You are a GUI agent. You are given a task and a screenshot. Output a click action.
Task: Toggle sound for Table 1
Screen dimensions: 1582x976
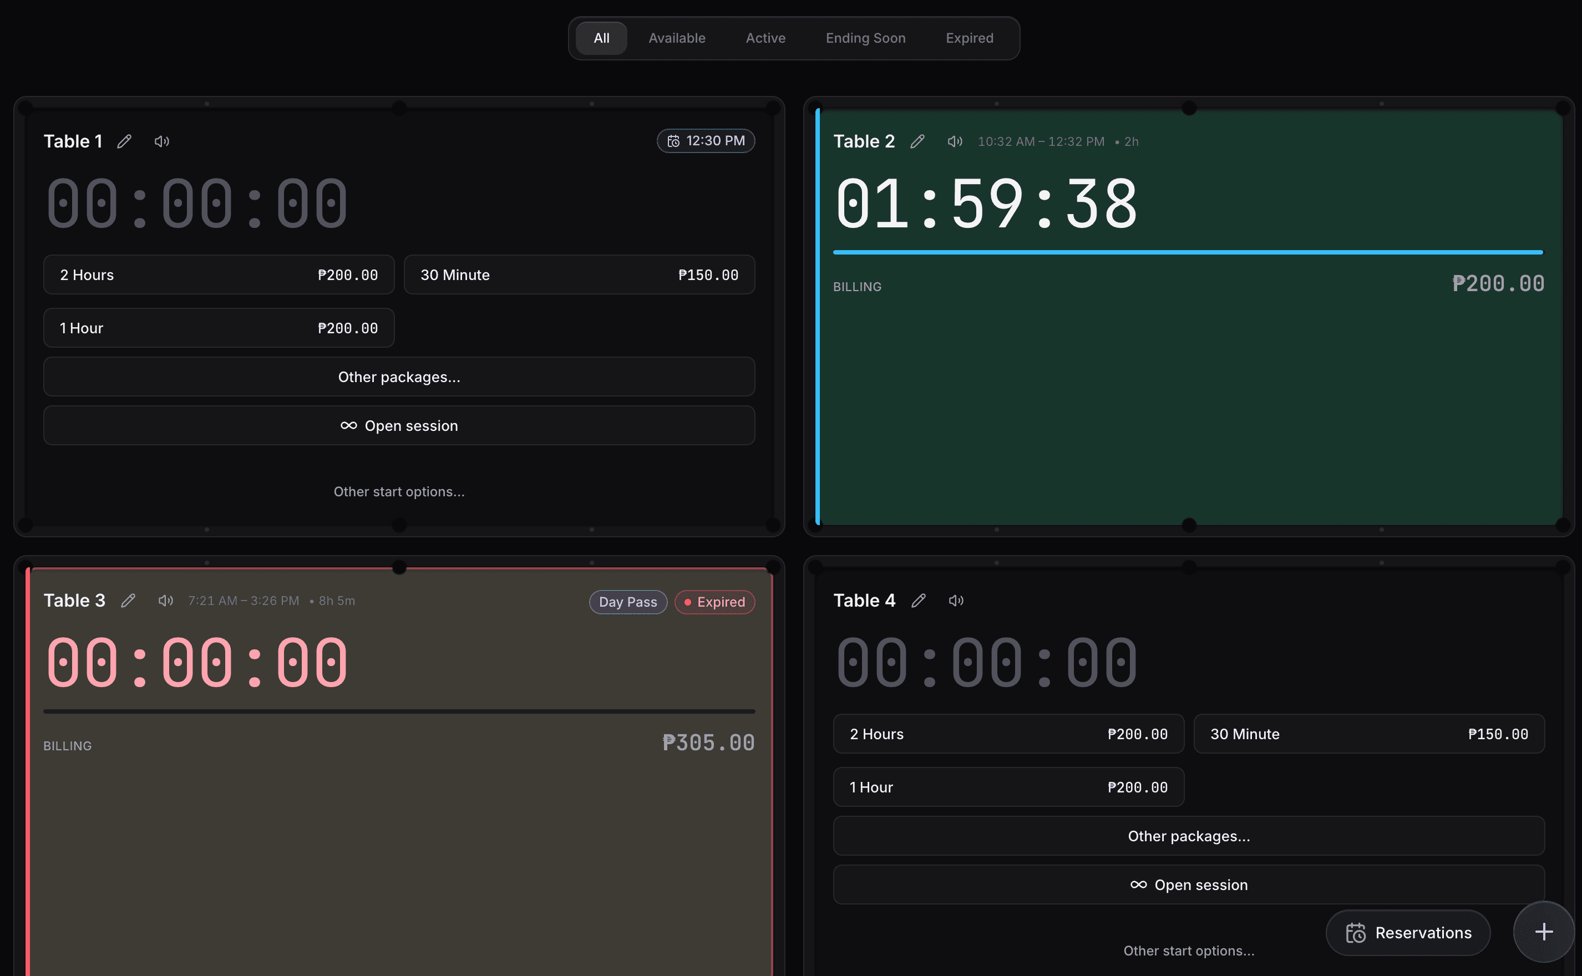[x=162, y=141]
